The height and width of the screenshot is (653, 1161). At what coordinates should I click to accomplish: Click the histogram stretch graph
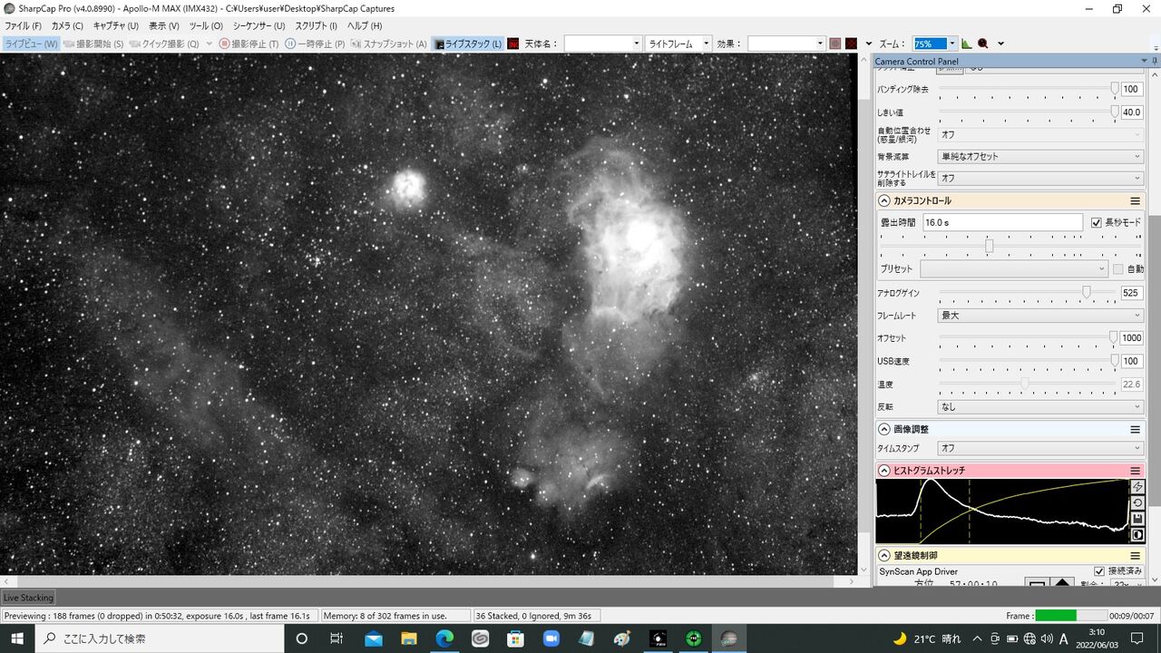pos(1003,512)
